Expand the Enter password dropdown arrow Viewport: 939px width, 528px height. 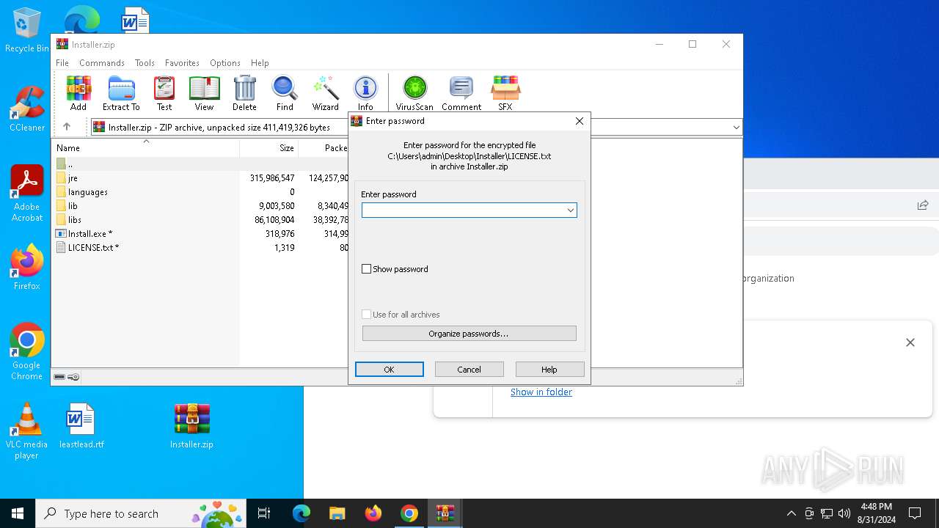pos(570,210)
